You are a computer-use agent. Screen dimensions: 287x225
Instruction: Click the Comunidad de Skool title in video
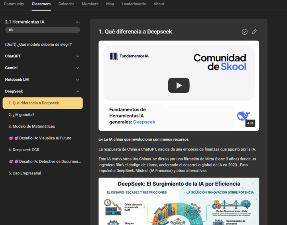(x=220, y=62)
